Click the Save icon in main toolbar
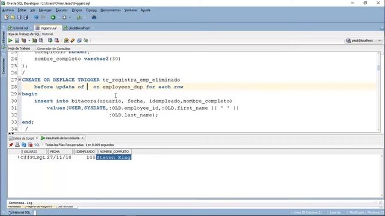385x216 pixels. coord(19,17)
